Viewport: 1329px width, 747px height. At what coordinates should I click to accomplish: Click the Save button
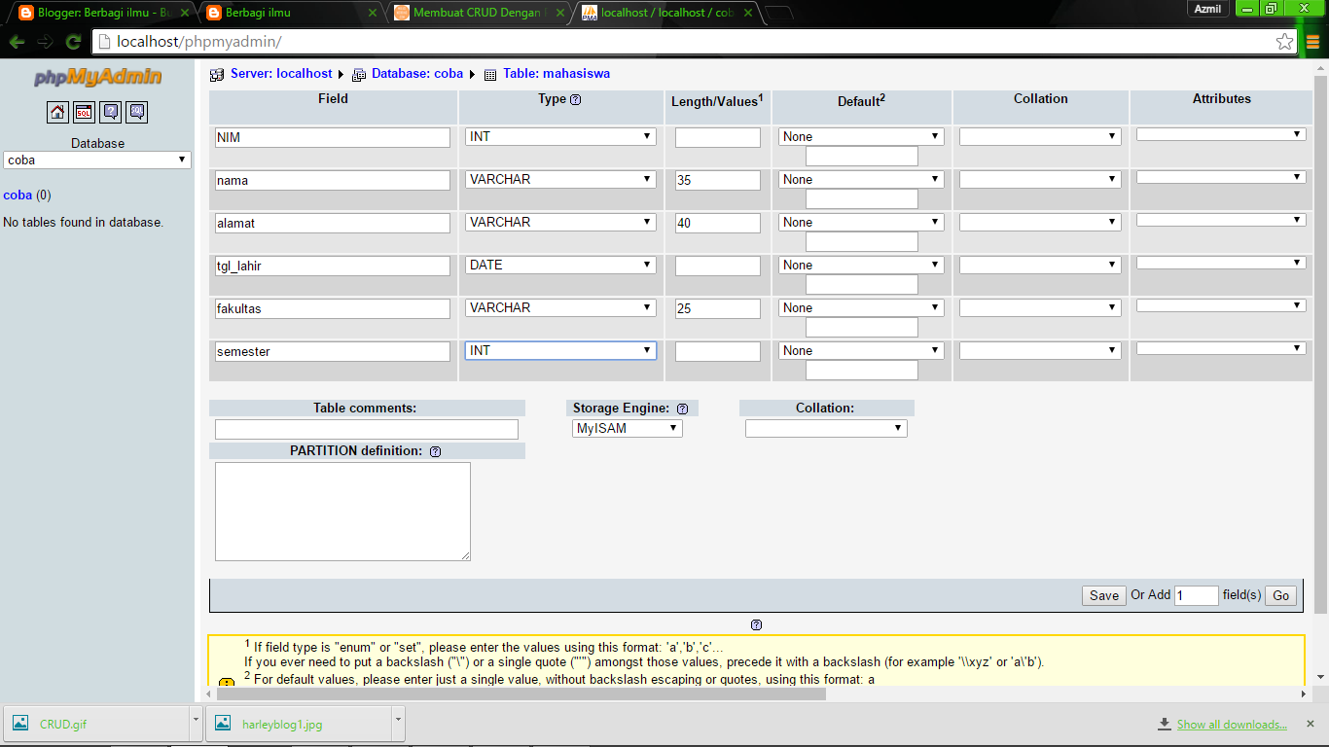[1103, 594]
